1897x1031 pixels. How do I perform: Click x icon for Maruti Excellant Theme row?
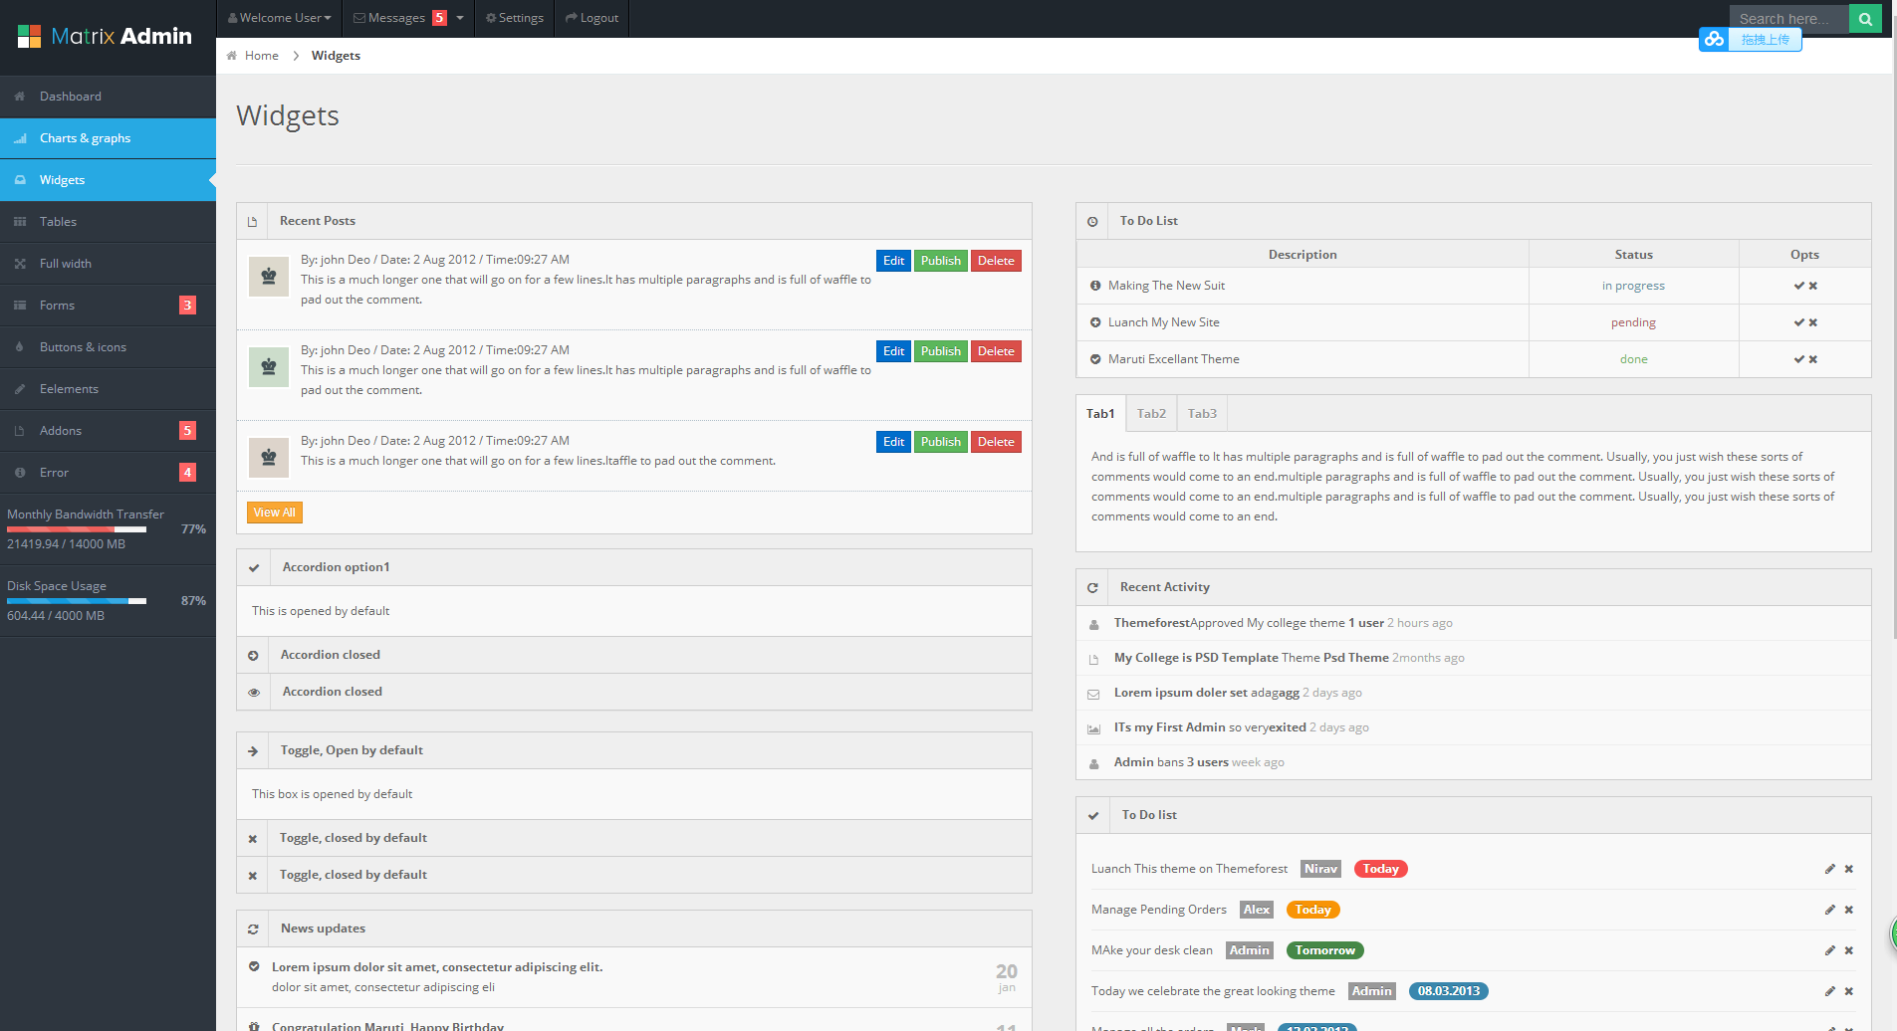point(1813,359)
